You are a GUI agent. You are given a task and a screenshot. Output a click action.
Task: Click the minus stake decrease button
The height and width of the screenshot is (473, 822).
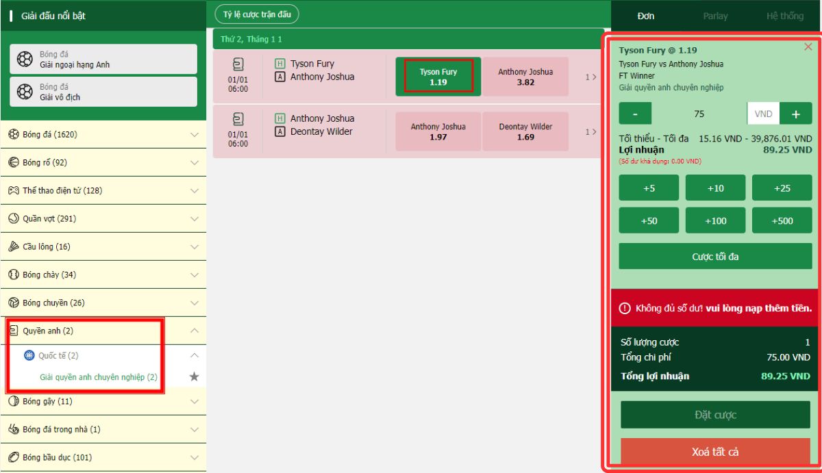click(635, 114)
